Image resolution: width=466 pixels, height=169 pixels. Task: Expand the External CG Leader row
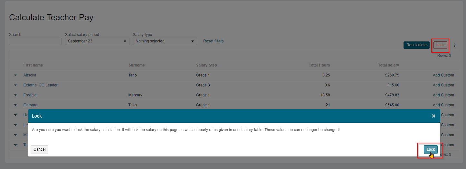click(x=15, y=85)
